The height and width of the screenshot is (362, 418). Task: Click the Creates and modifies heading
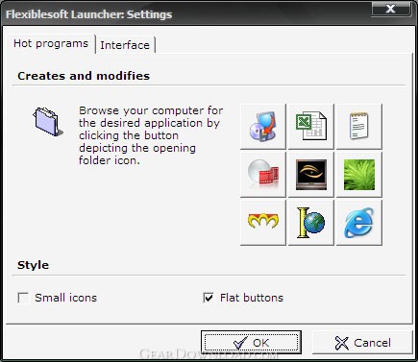84,76
